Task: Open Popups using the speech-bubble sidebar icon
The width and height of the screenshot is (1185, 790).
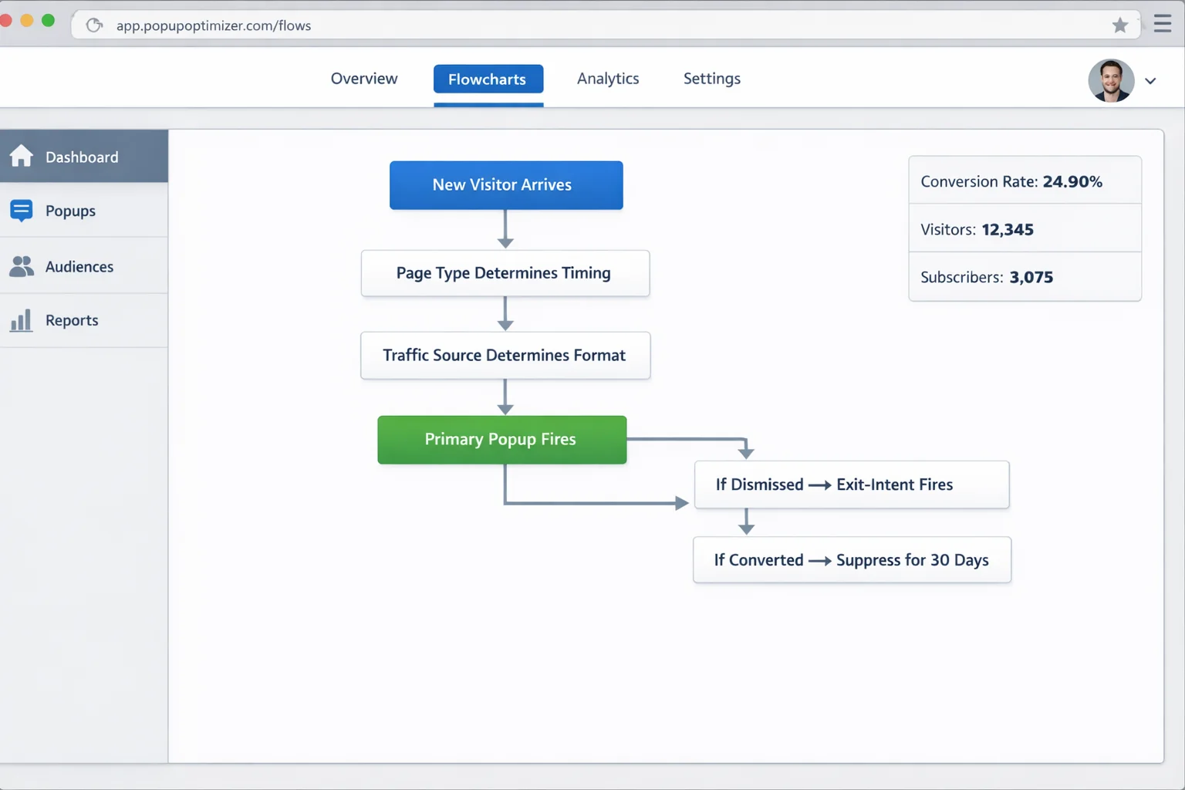Action: pos(21,210)
